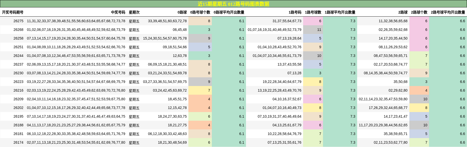Select period number 26223
Viewport: 467px width, 147px height.
18,82
